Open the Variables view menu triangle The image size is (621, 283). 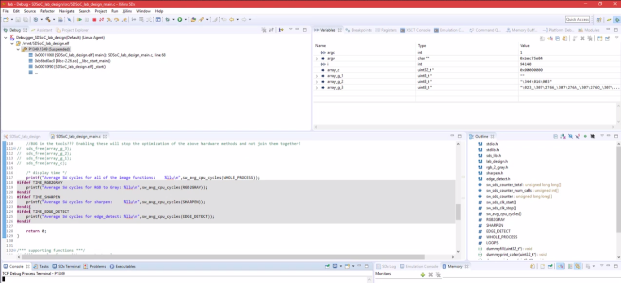click(x=616, y=37)
